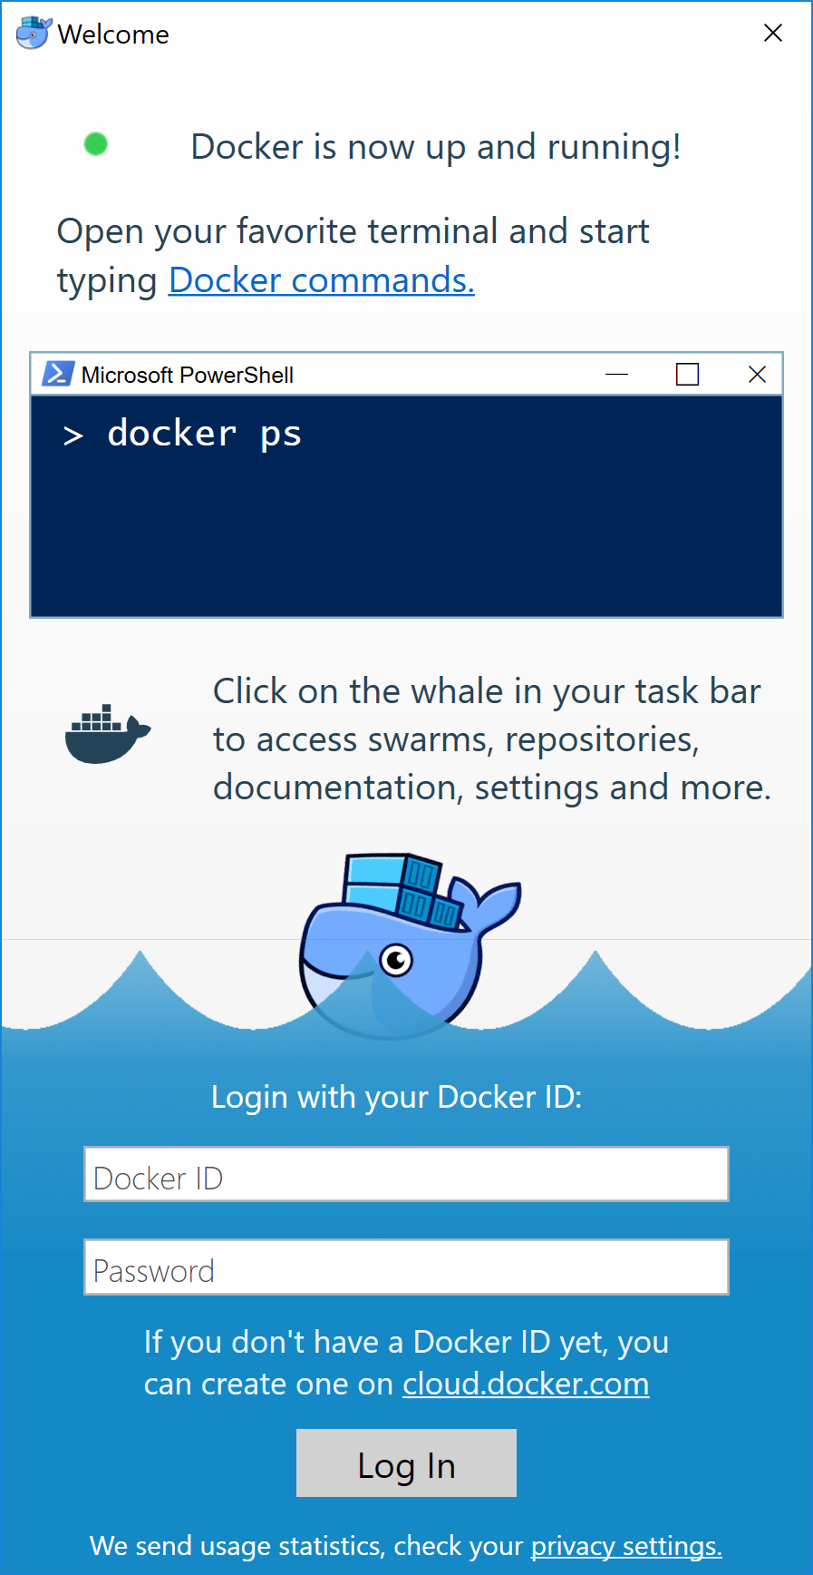Click the dark Docker whale taskbar icon
The width and height of the screenshot is (813, 1575).
pos(107,734)
